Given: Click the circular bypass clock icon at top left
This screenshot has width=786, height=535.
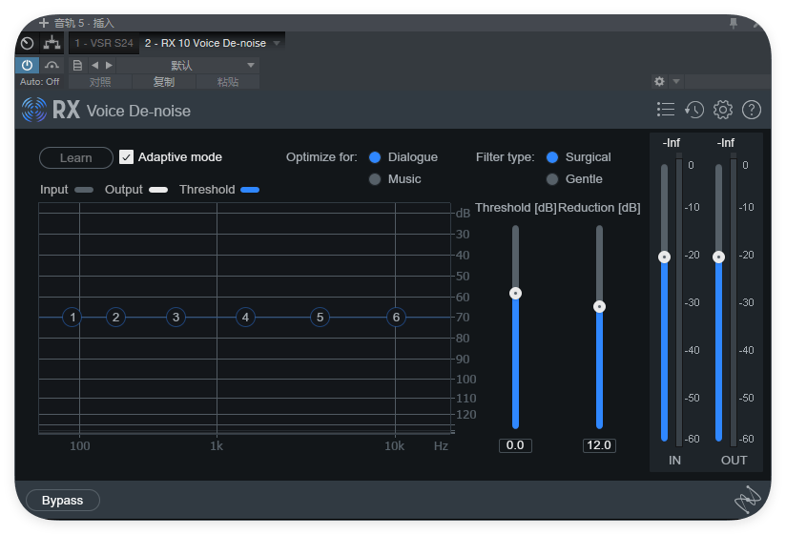Looking at the screenshot, I should pos(28,44).
